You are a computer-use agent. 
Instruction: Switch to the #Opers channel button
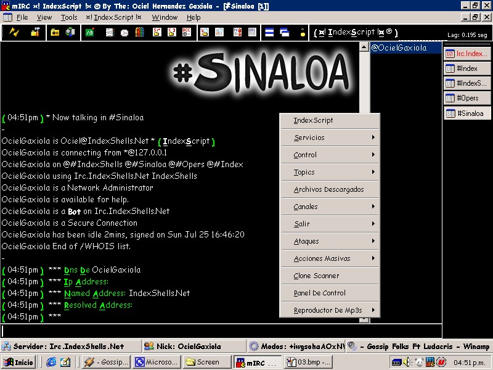pyautogui.click(x=467, y=98)
